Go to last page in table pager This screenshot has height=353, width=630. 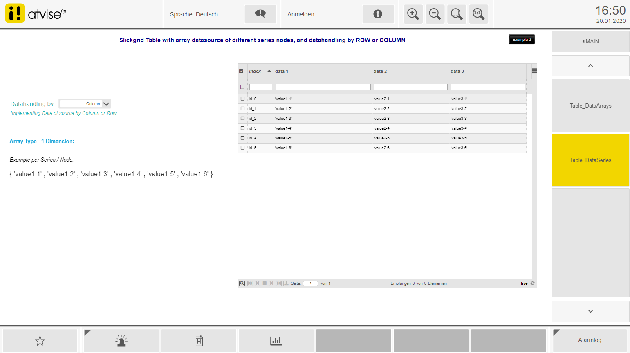[x=279, y=283]
